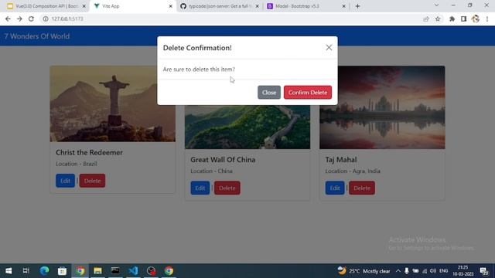Go back in browser history
495x278 pixels.
(x=8, y=19)
